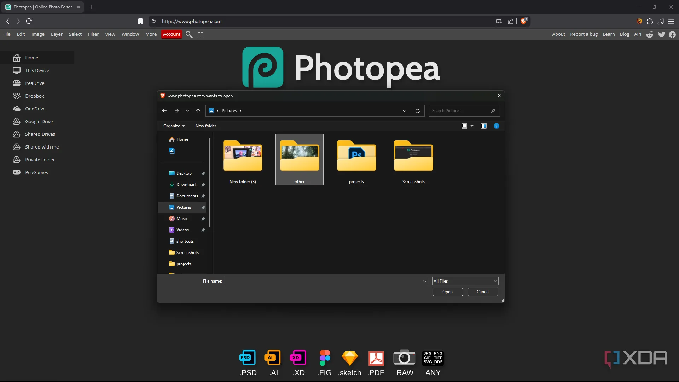Open PeaGames in Photopea sidebar
Viewport: 679px width, 382px height.
click(37, 172)
